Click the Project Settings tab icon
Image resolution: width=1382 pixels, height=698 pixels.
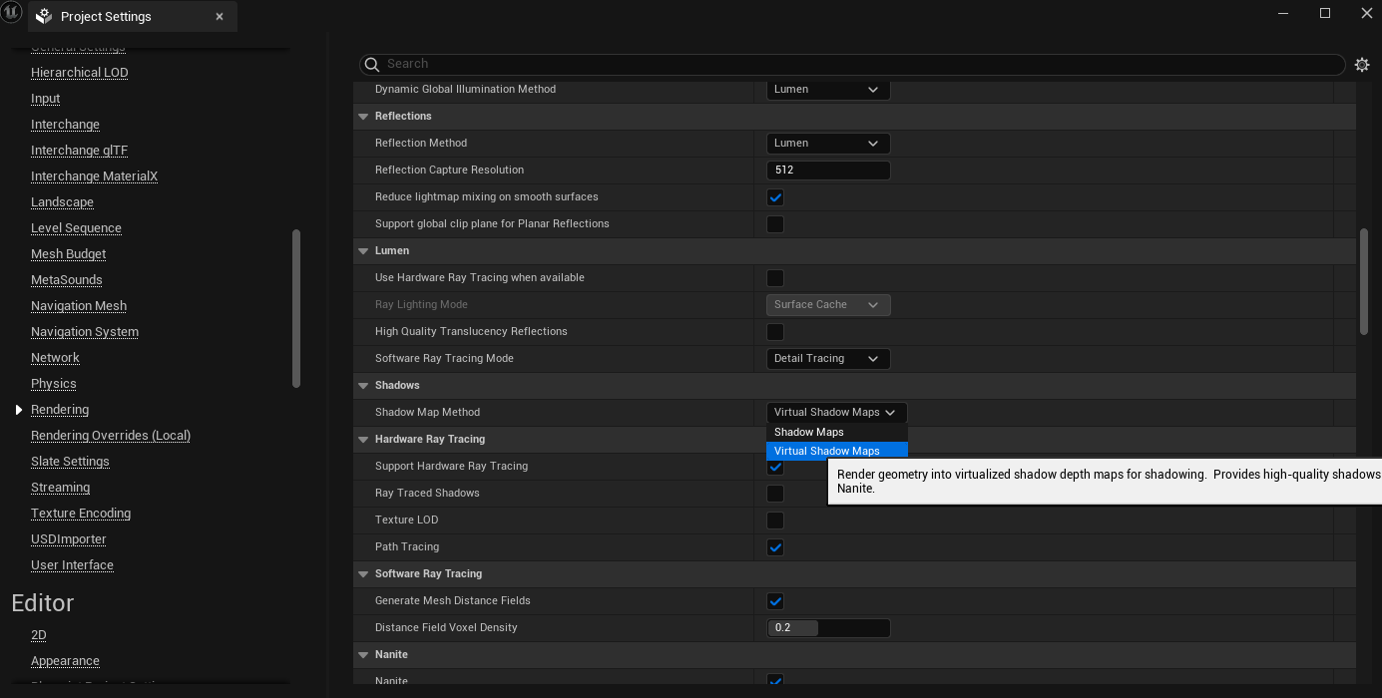[x=44, y=16]
